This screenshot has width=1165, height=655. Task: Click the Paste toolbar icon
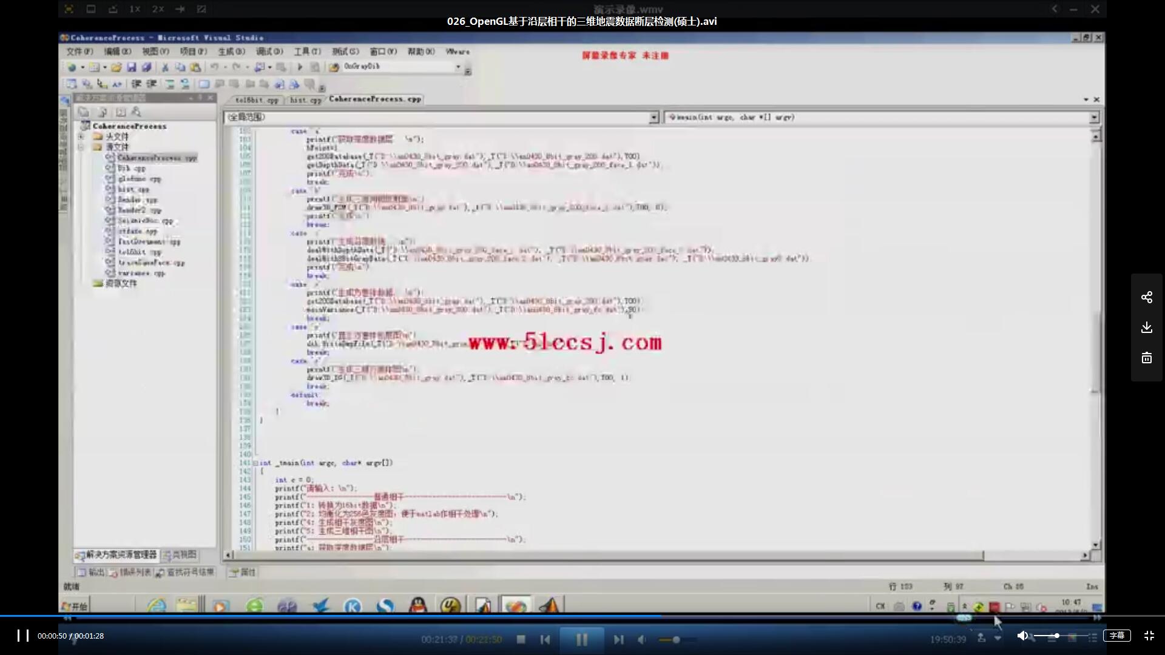pyautogui.click(x=195, y=67)
